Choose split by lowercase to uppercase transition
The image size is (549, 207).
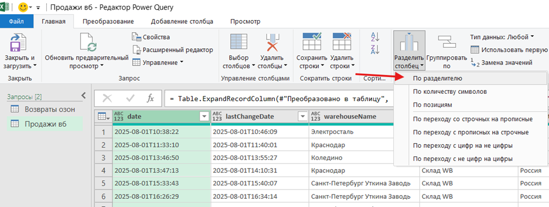point(471,119)
